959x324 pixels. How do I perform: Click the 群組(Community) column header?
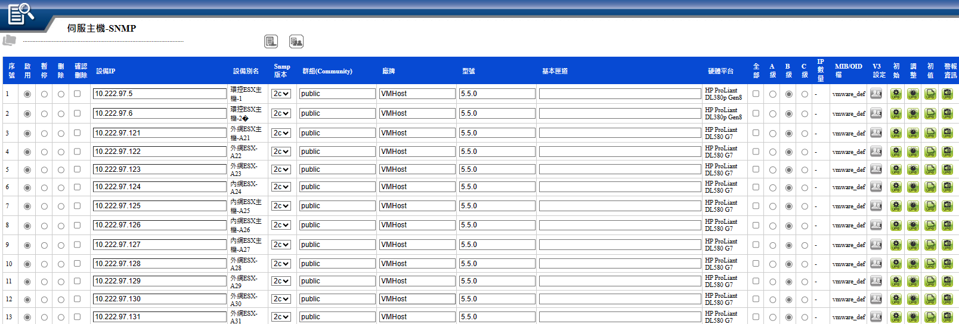(327, 71)
